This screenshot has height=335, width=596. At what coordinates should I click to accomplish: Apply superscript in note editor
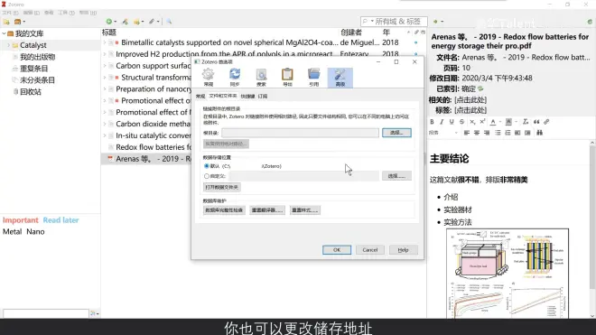(482, 122)
